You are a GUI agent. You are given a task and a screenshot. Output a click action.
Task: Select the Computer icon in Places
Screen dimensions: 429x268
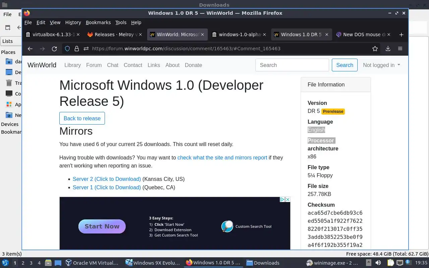point(9,94)
